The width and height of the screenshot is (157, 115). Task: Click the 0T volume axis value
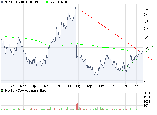[x=145, y=110]
